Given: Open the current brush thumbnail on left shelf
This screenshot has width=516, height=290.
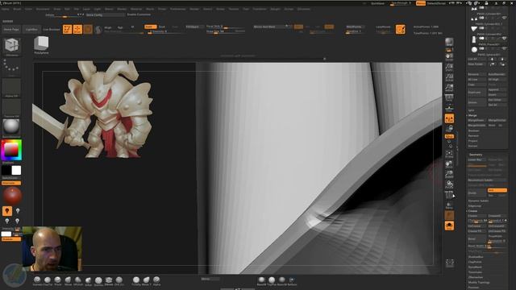Looking at the screenshot, I should click(x=11, y=45).
